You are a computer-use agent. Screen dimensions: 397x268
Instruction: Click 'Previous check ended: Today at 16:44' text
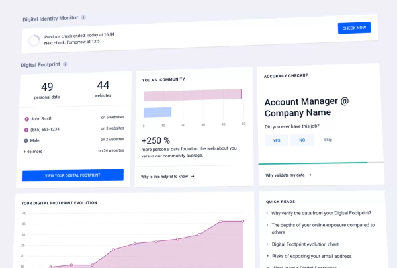79,36
